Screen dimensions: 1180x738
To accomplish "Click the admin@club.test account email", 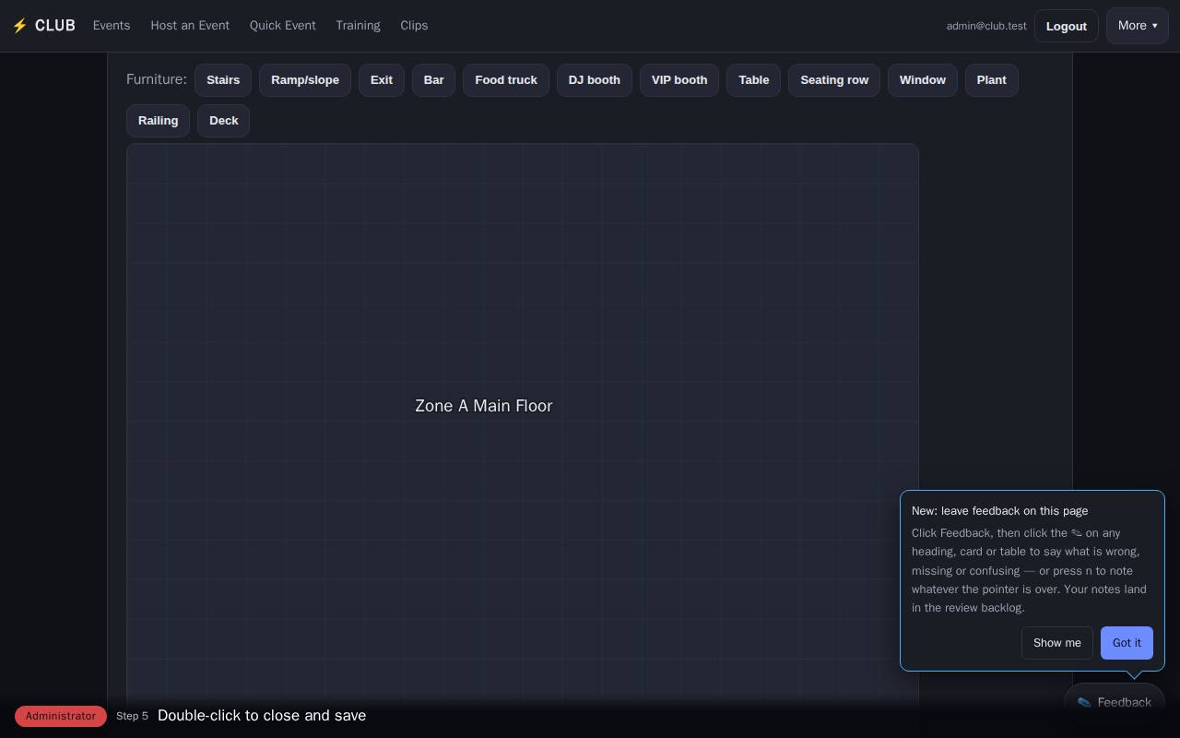I will tap(986, 26).
